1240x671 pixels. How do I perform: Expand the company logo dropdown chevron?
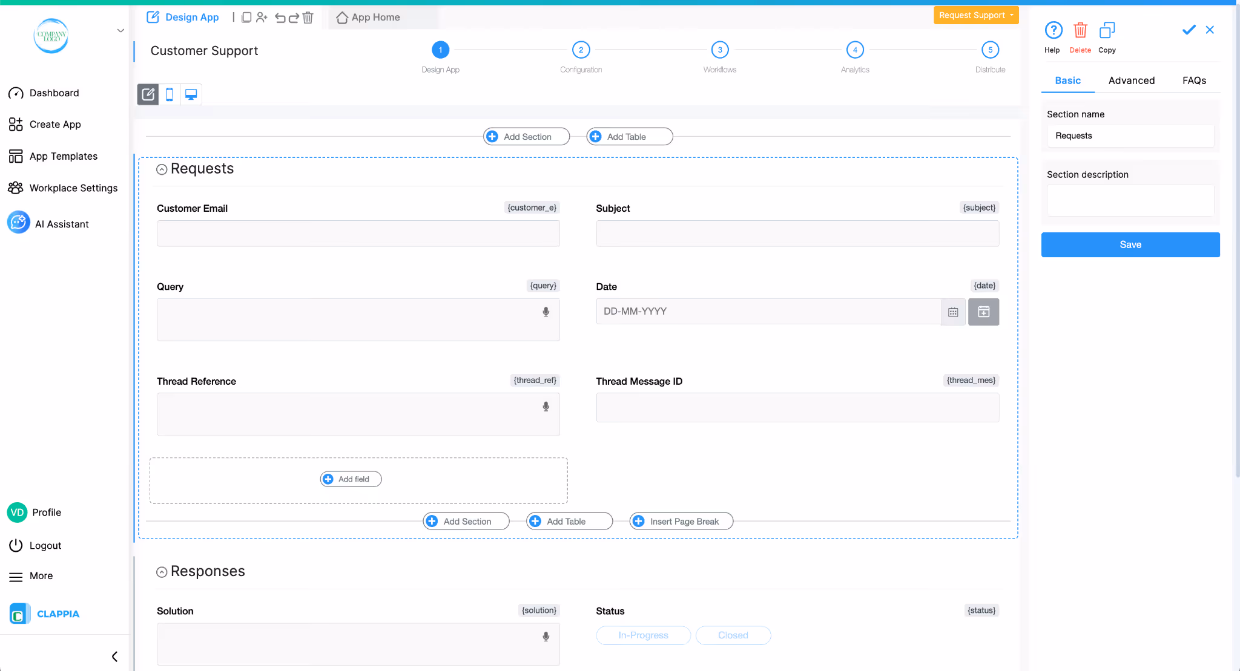(x=120, y=30)
